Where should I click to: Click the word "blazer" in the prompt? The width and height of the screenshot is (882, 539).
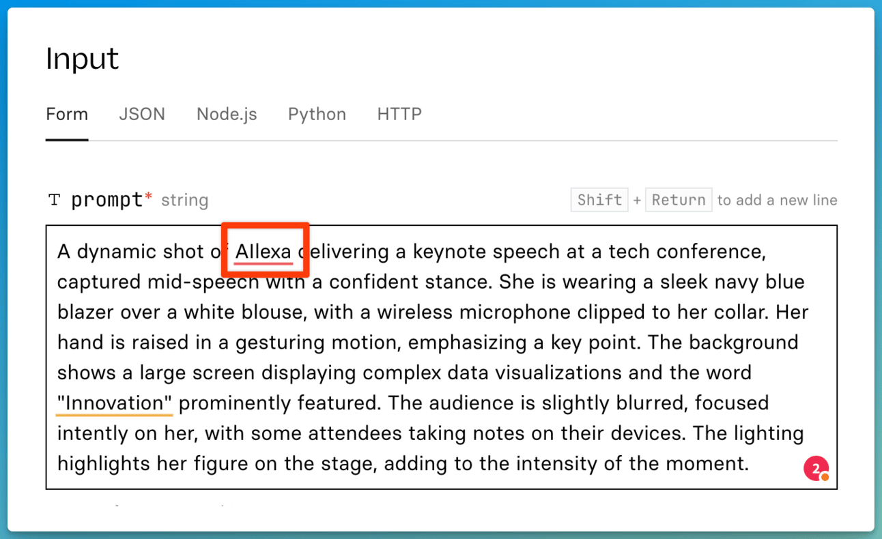point(86,312)
